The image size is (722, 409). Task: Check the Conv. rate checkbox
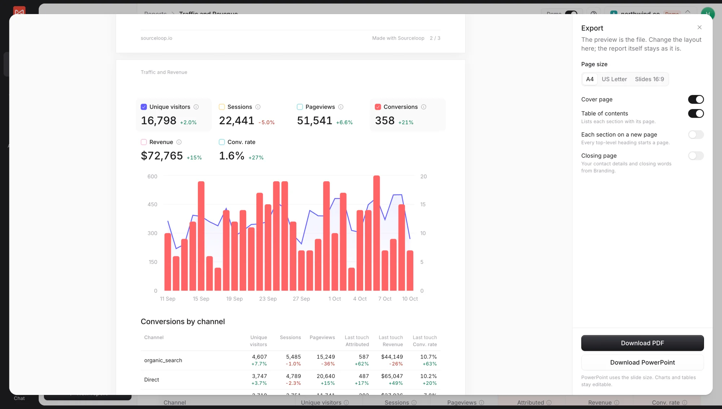pos(222,142)
